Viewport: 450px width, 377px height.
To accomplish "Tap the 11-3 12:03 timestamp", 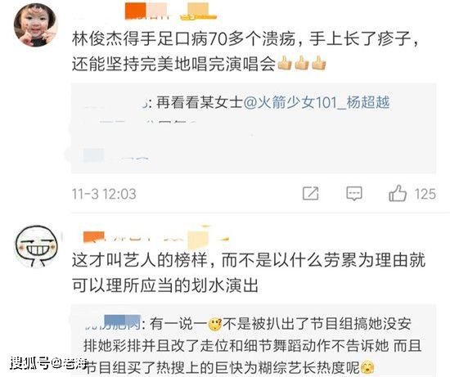I will pyautogui.click(x=104, y=194).
